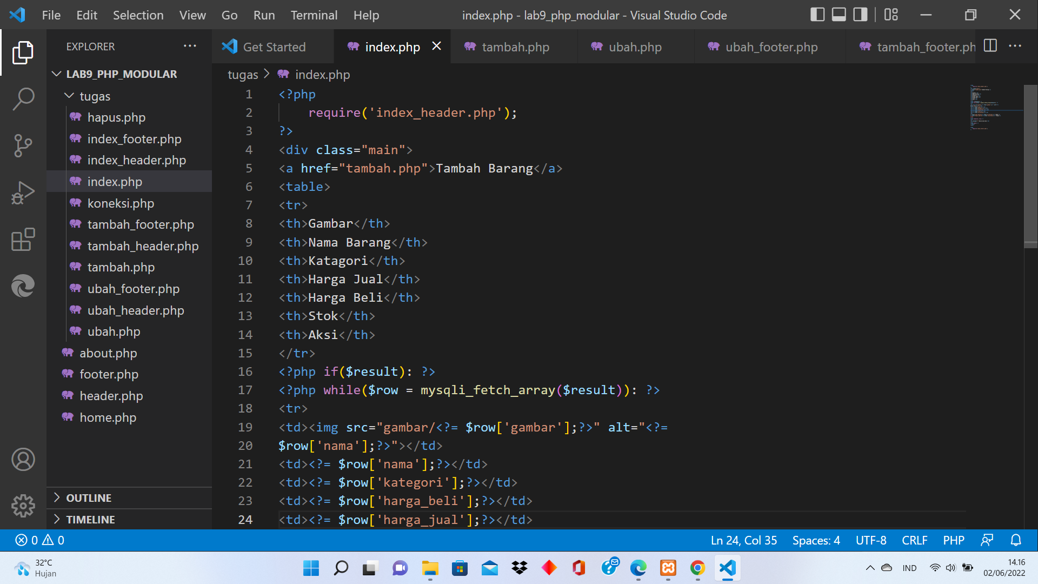This screenshot has height=584, width=1038.
Task: Switch to the ubah_footer.php tab
Action: tap(770, 47)
